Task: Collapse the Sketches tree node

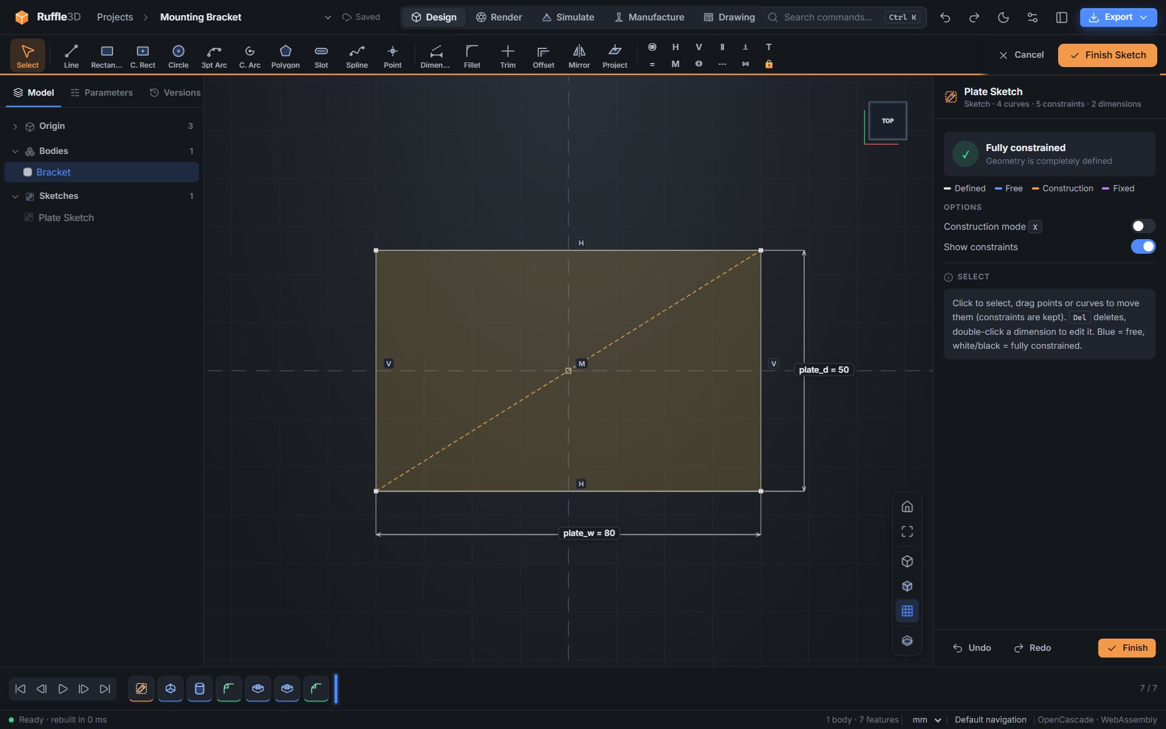Action: click(x=15, y=197)
